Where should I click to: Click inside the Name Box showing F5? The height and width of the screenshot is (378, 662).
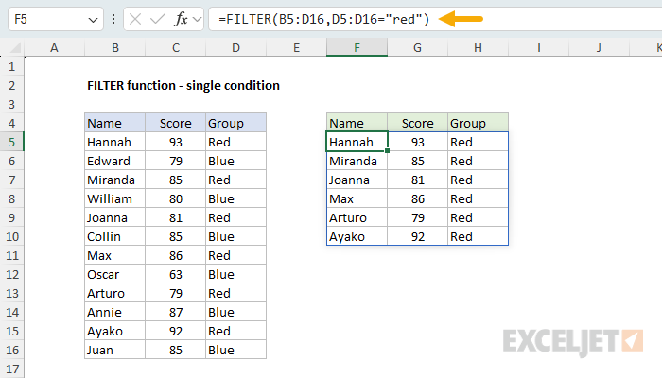click(x=46, y=19)
